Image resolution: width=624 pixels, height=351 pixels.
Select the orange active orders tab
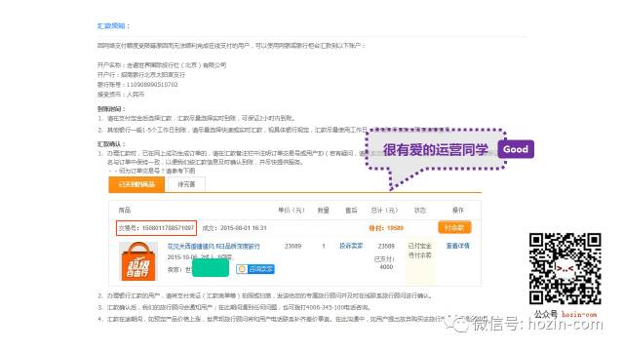pos(136,184)
